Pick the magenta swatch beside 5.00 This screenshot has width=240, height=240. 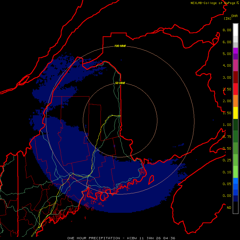pyautogui.click(x=235, y=51)
